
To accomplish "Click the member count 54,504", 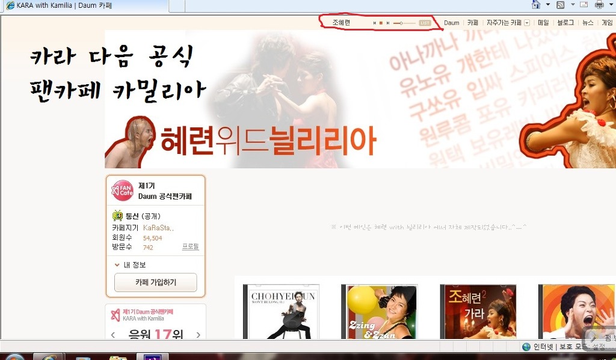I will [x=152, y=238].
